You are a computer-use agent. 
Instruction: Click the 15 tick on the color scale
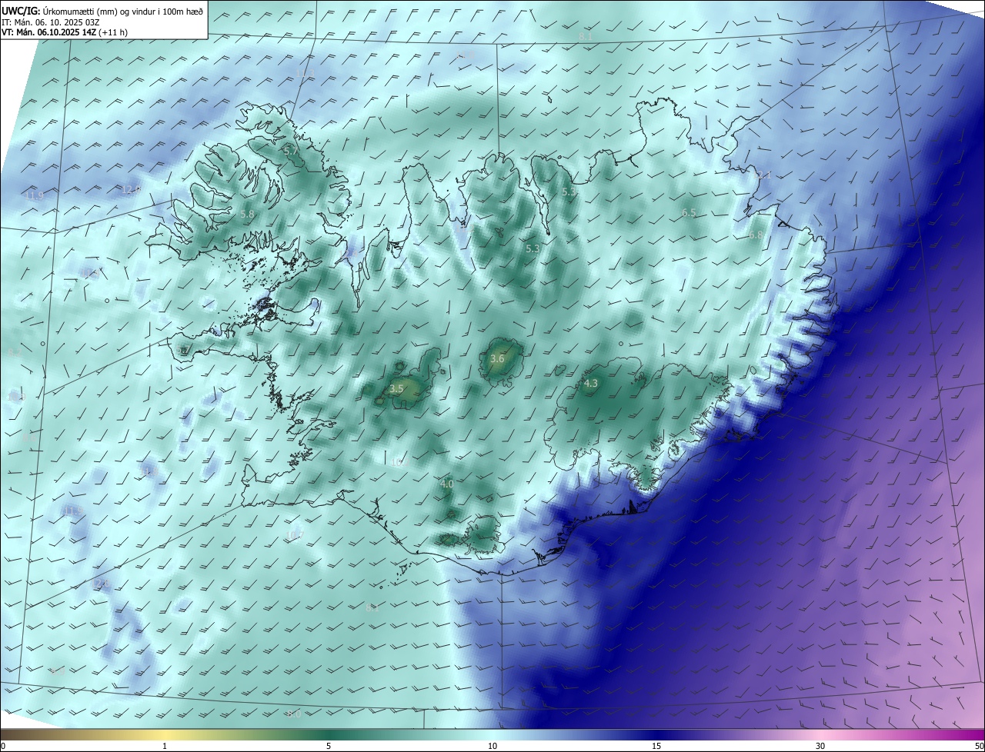coord(656,746)
